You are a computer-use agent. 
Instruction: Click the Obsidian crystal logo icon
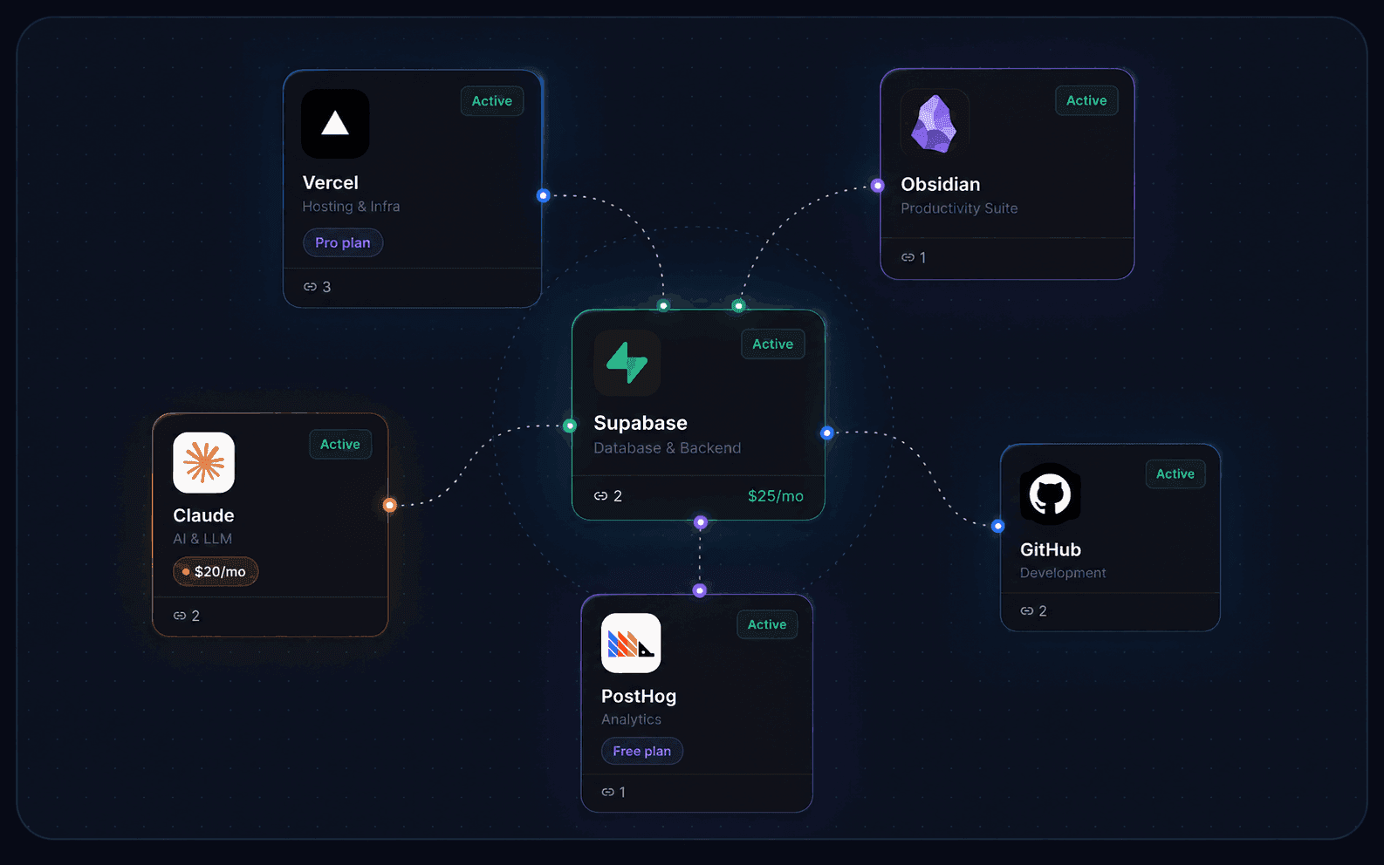click(935, 123)
